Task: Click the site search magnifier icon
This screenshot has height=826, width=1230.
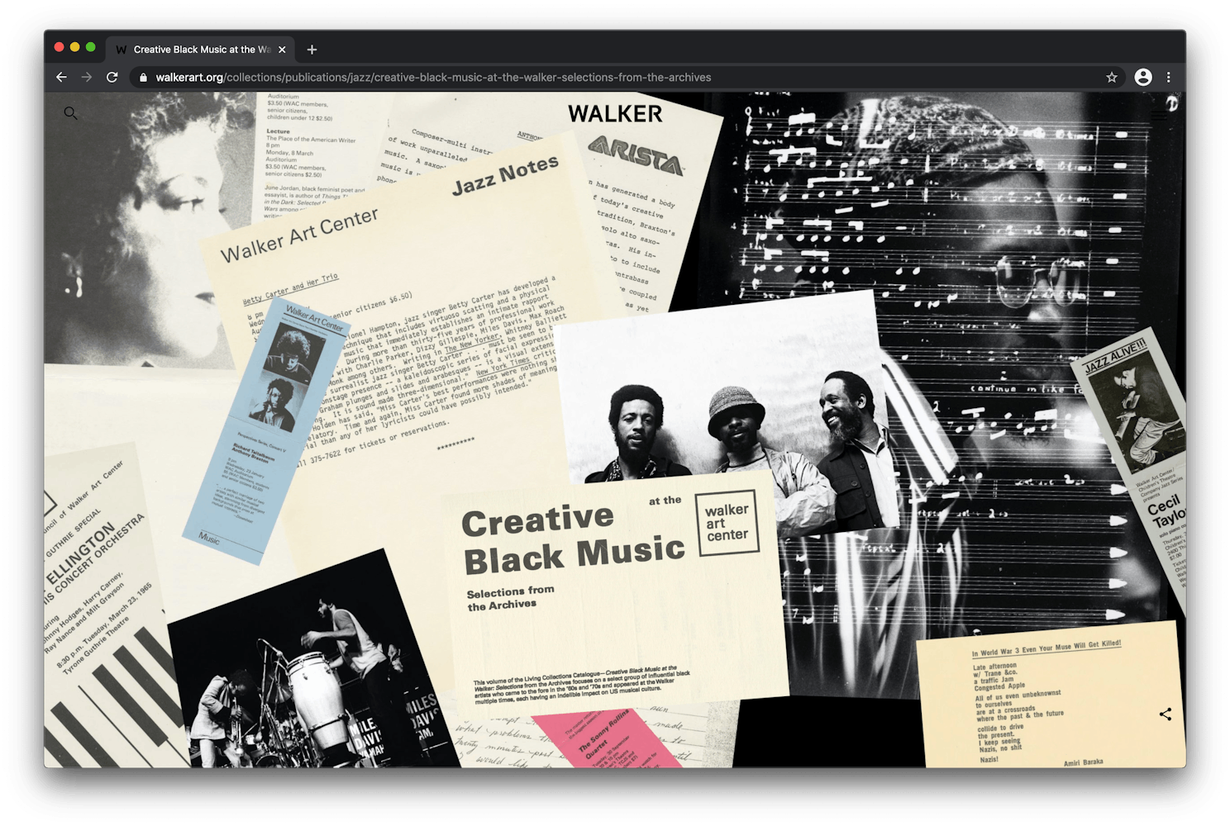Action: 70,113
